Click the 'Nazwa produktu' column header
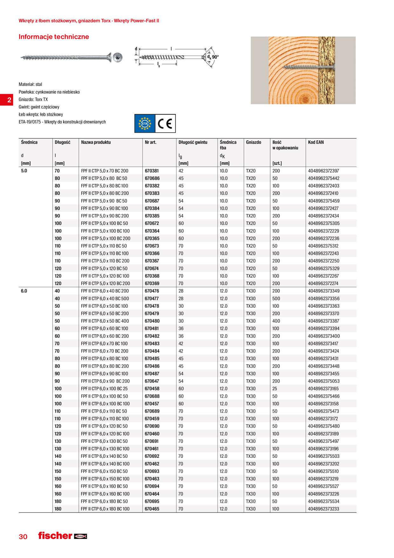 tap(96, 142)
